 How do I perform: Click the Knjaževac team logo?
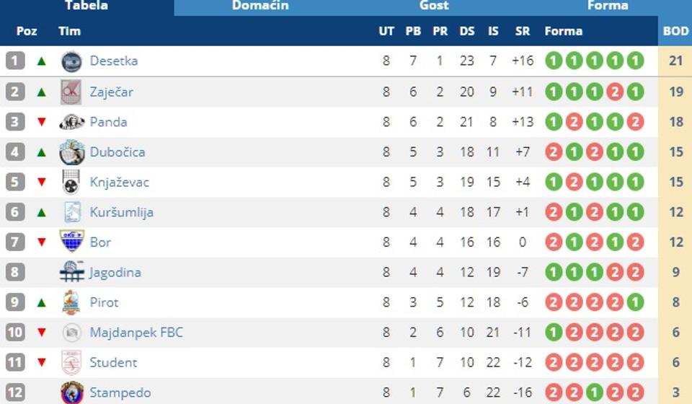click(71, 183)
